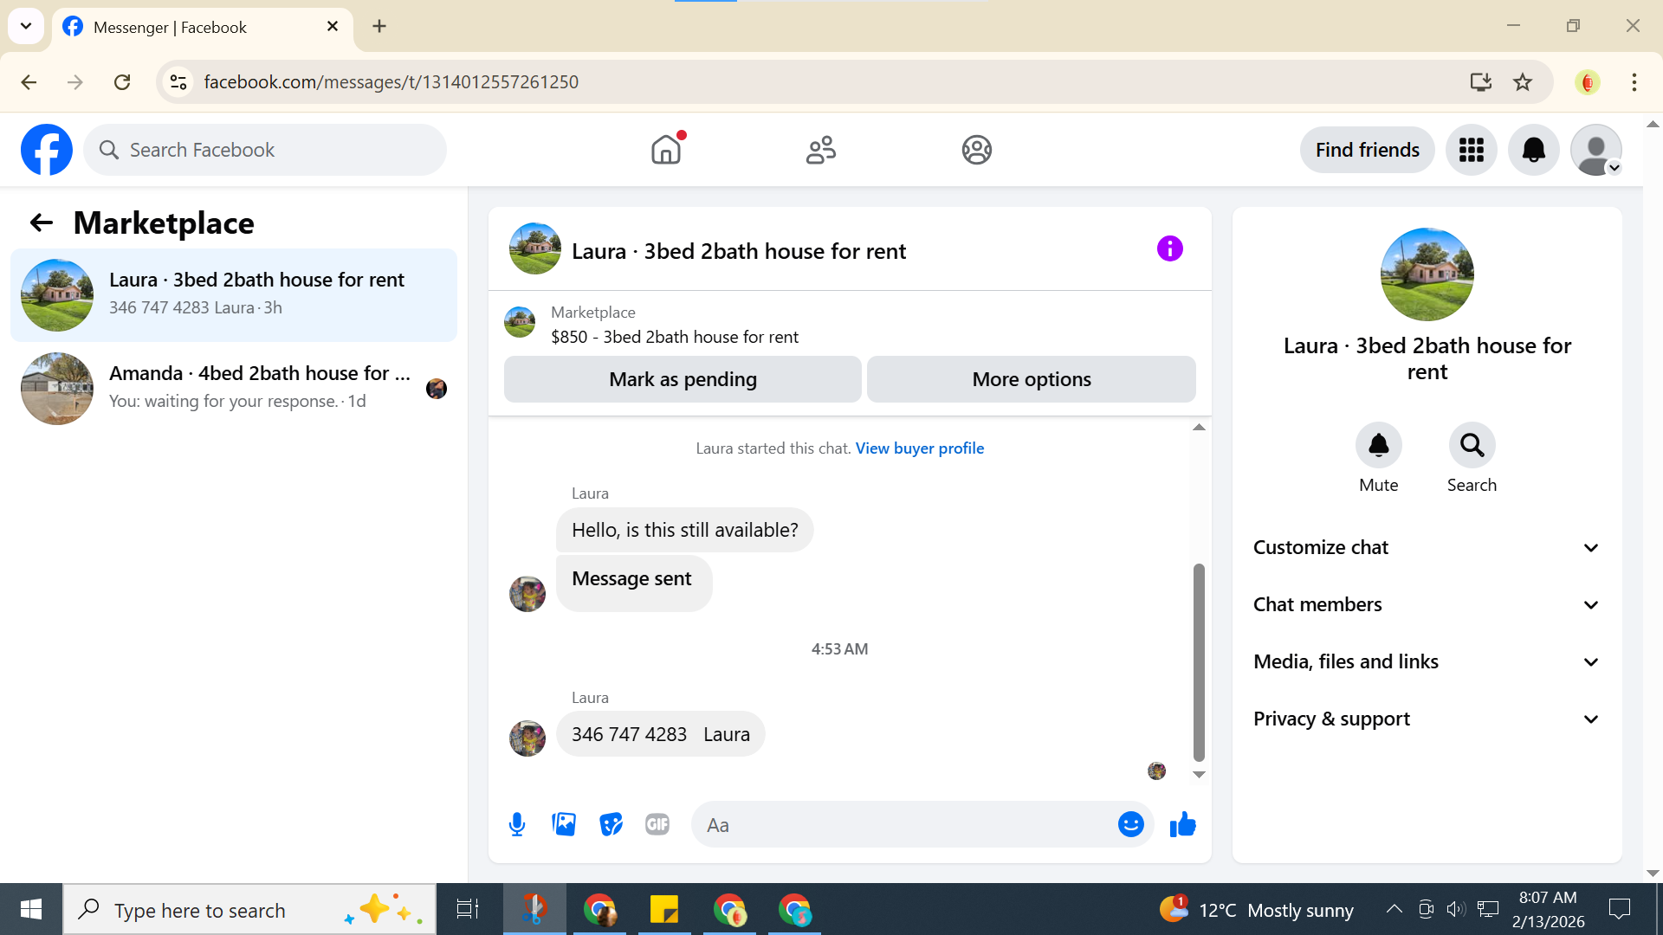Open conversation information purple icon
The image size is (1663, 935).
(x=1169, y=249)
